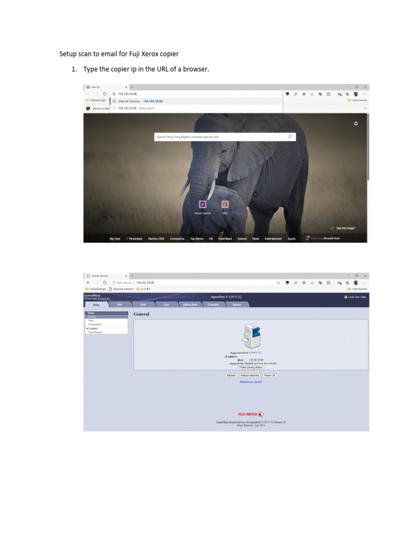Click the Fuji Xerox logo

tap(250, 414)
